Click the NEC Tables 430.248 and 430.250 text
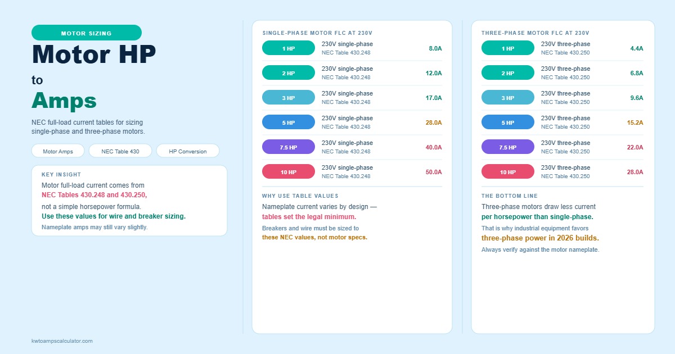 94,195
